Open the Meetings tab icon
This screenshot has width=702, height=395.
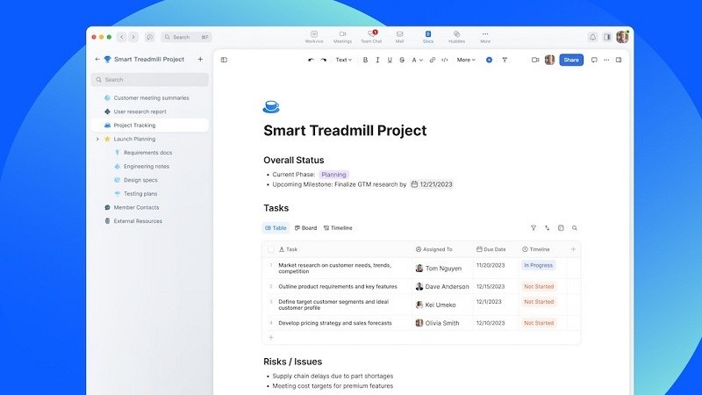click(x=342, y=37)
